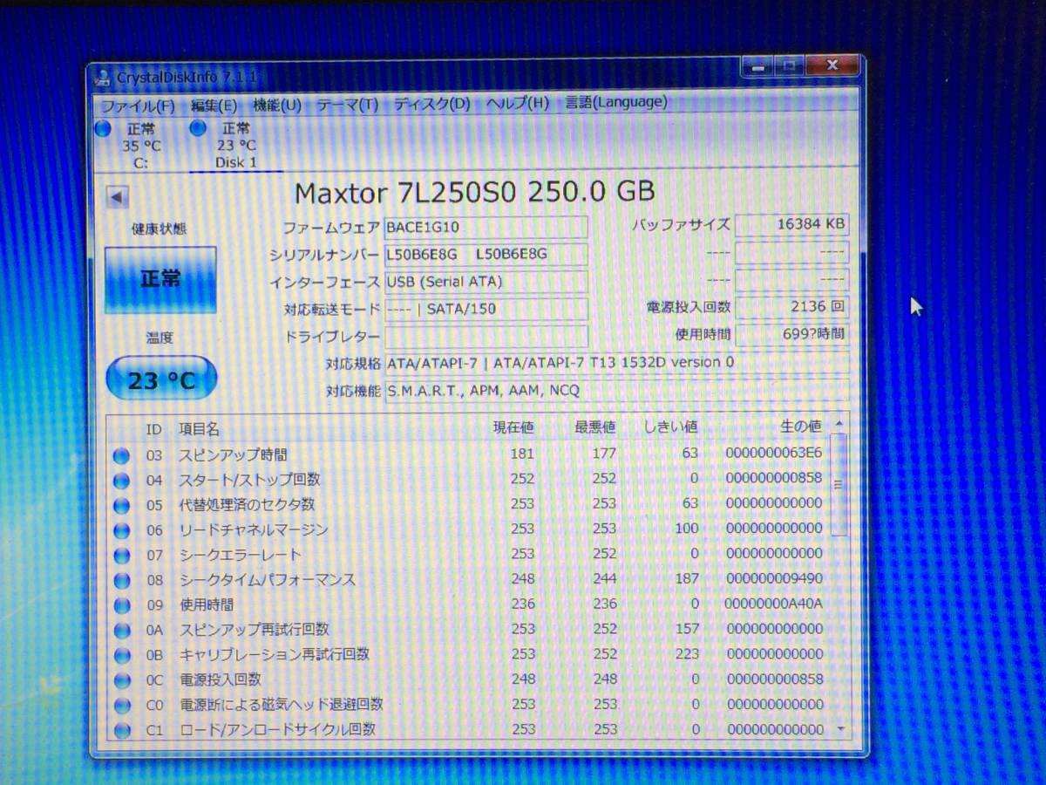The image size is (1046, 785).
Task: Click status icon for 08 シークタイムパフォーマンス
Action: click(121, 581)
